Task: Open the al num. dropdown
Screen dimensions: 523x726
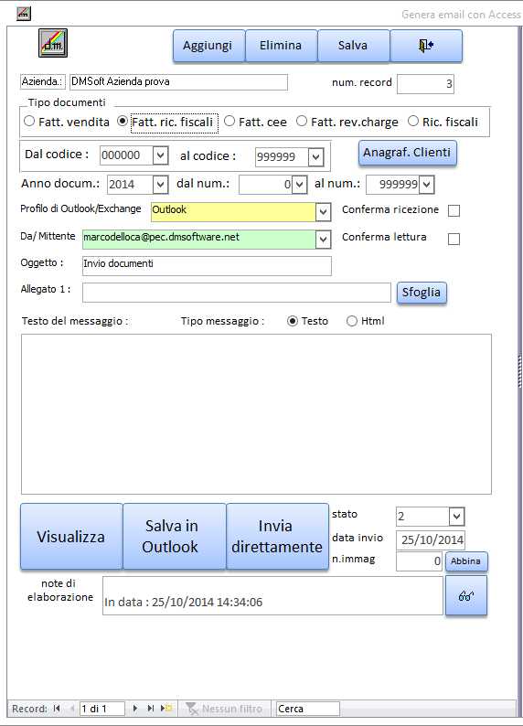Action: tap(427, 185)
